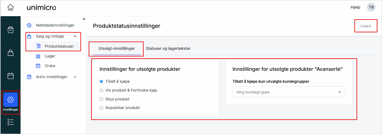The height and width of the screenshot is (134, 382).
Task: Open the archive box icon in left sidebar
Action: pyautogui.click(x=10, y=30)
